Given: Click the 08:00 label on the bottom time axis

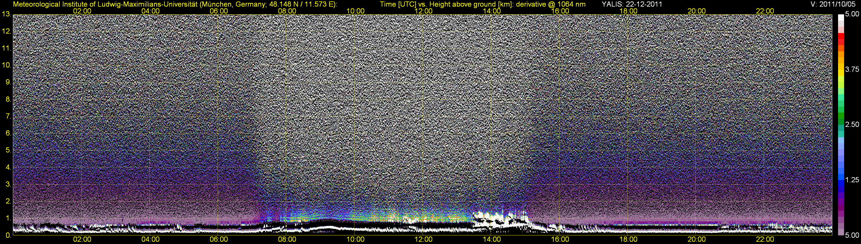Looking at the screenshot, I should pyautogui.click(x=287, y=239).
